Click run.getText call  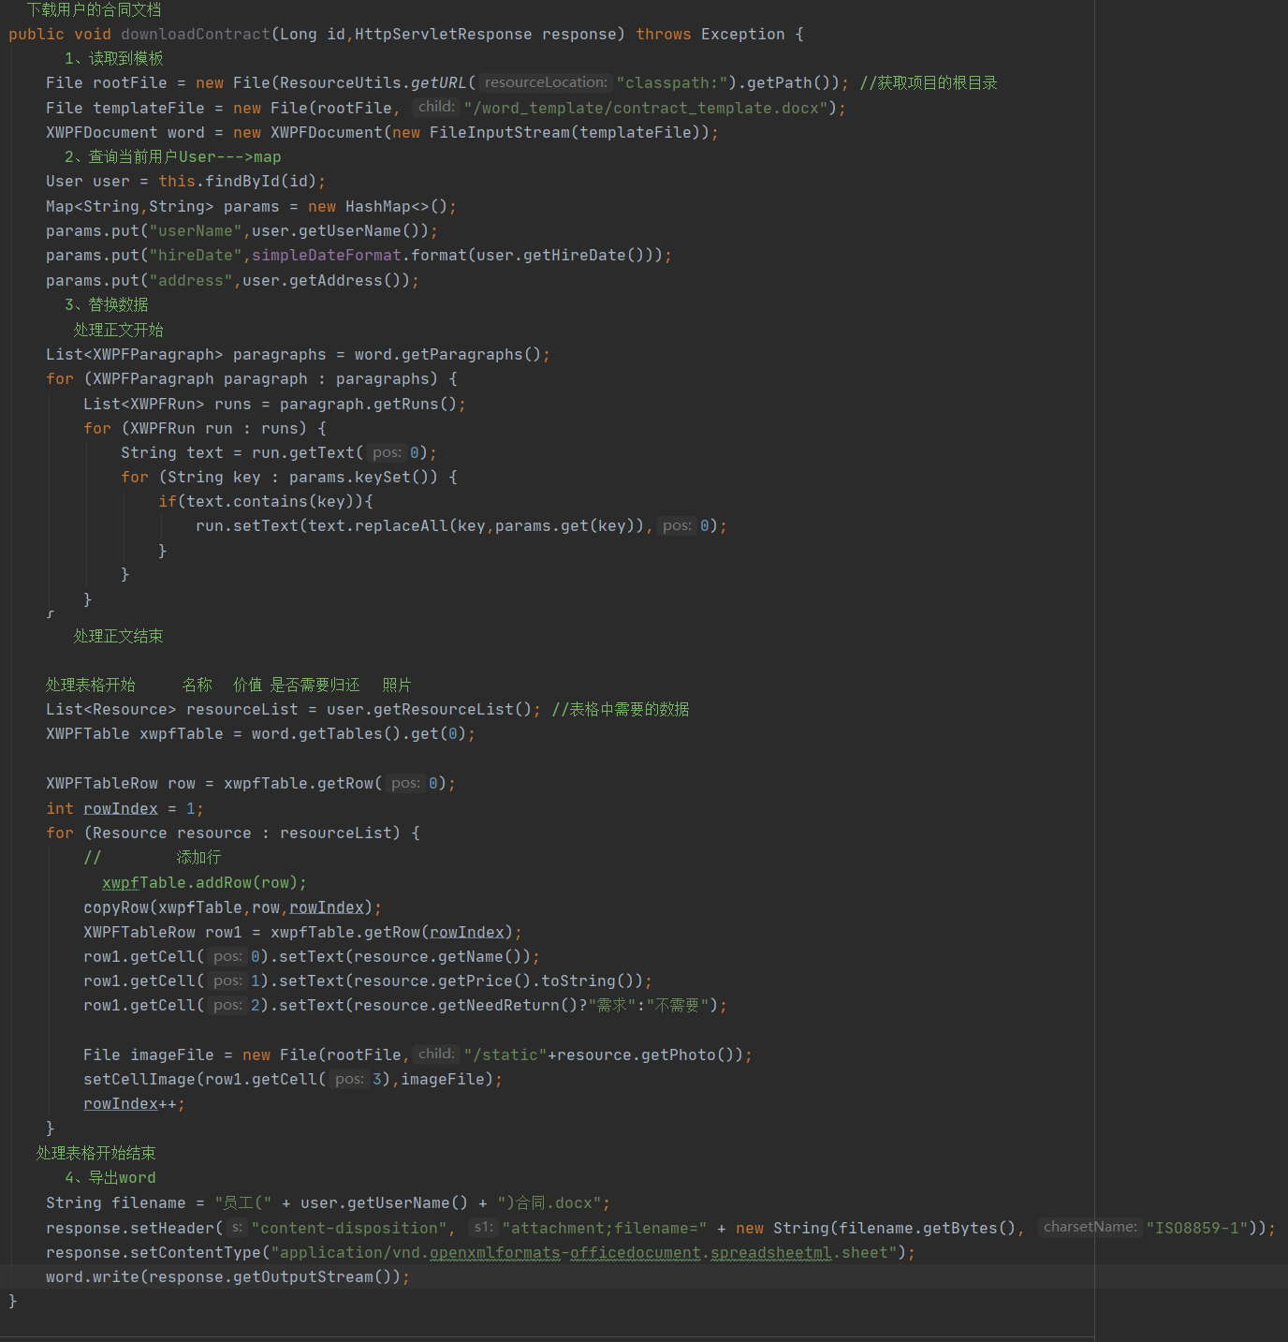[340, 452]
